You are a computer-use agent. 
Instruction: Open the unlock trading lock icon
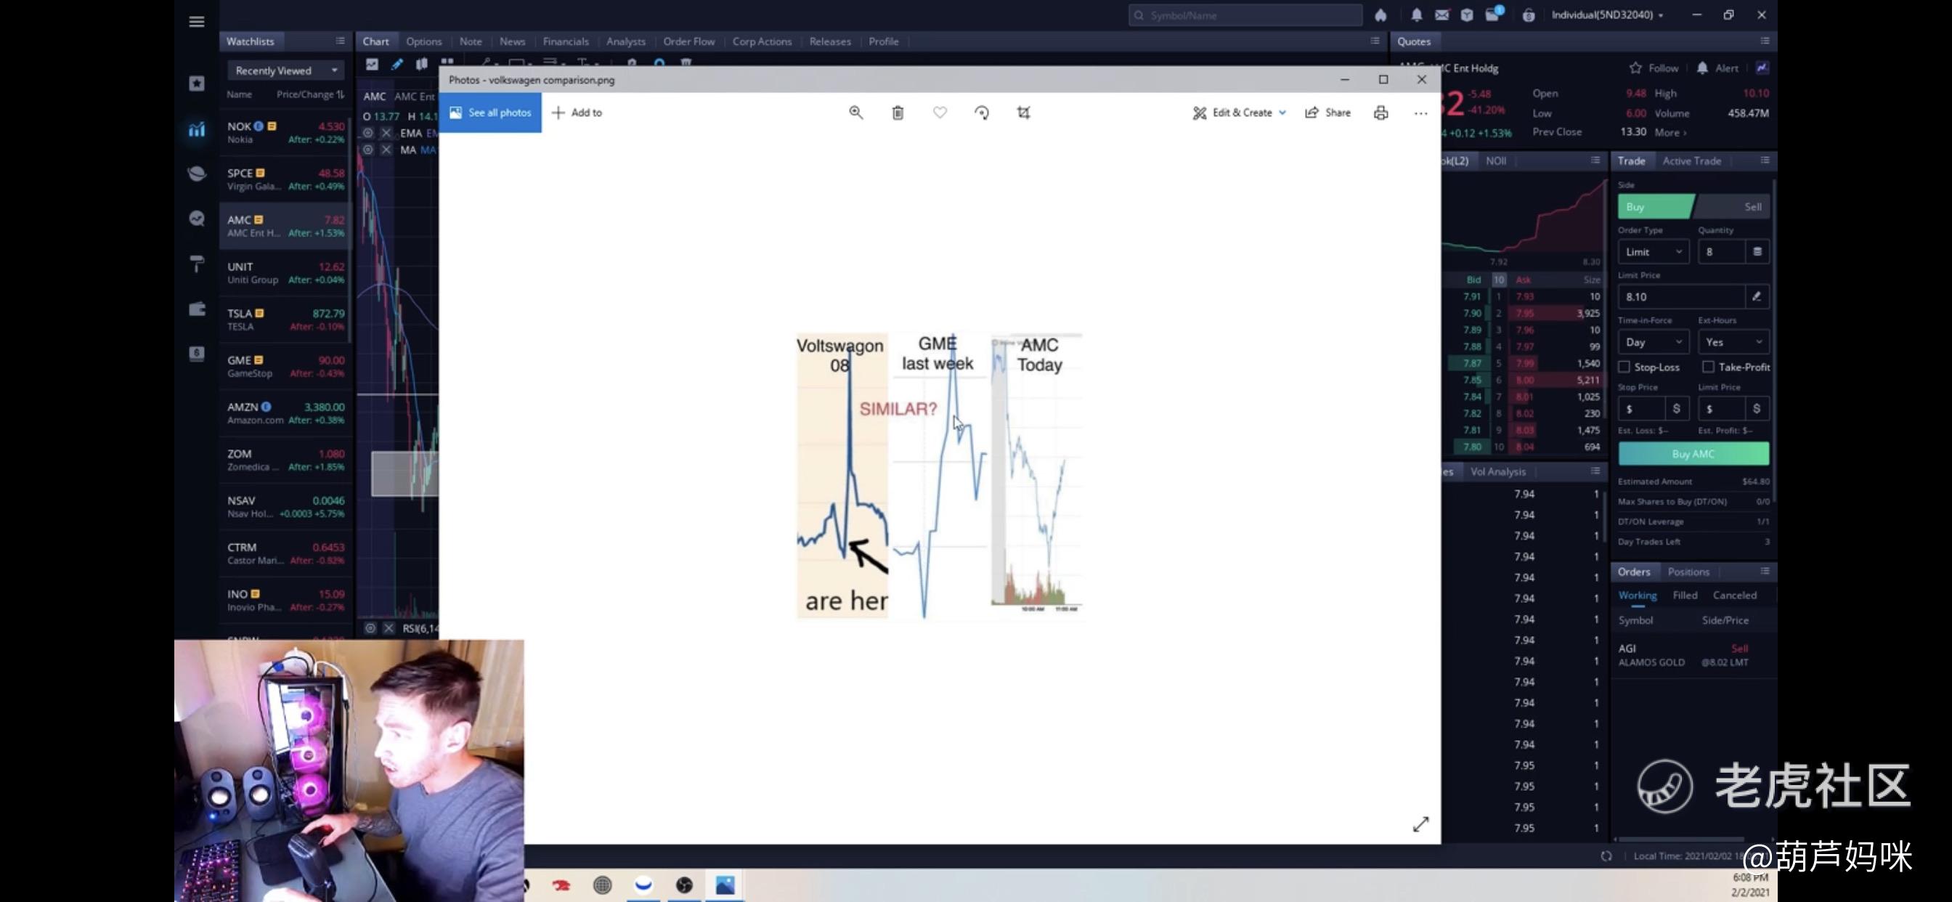coord(1528,15)
